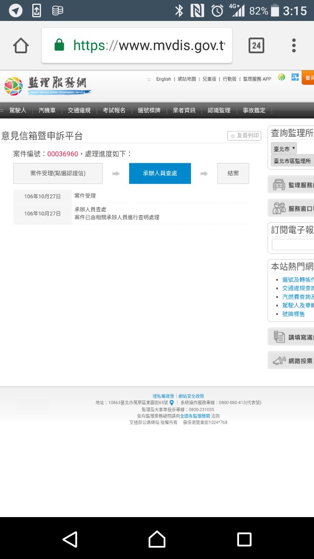Tap the URL address bar
The width and height of the screenshot is (314, 559).
pos(137,45)
